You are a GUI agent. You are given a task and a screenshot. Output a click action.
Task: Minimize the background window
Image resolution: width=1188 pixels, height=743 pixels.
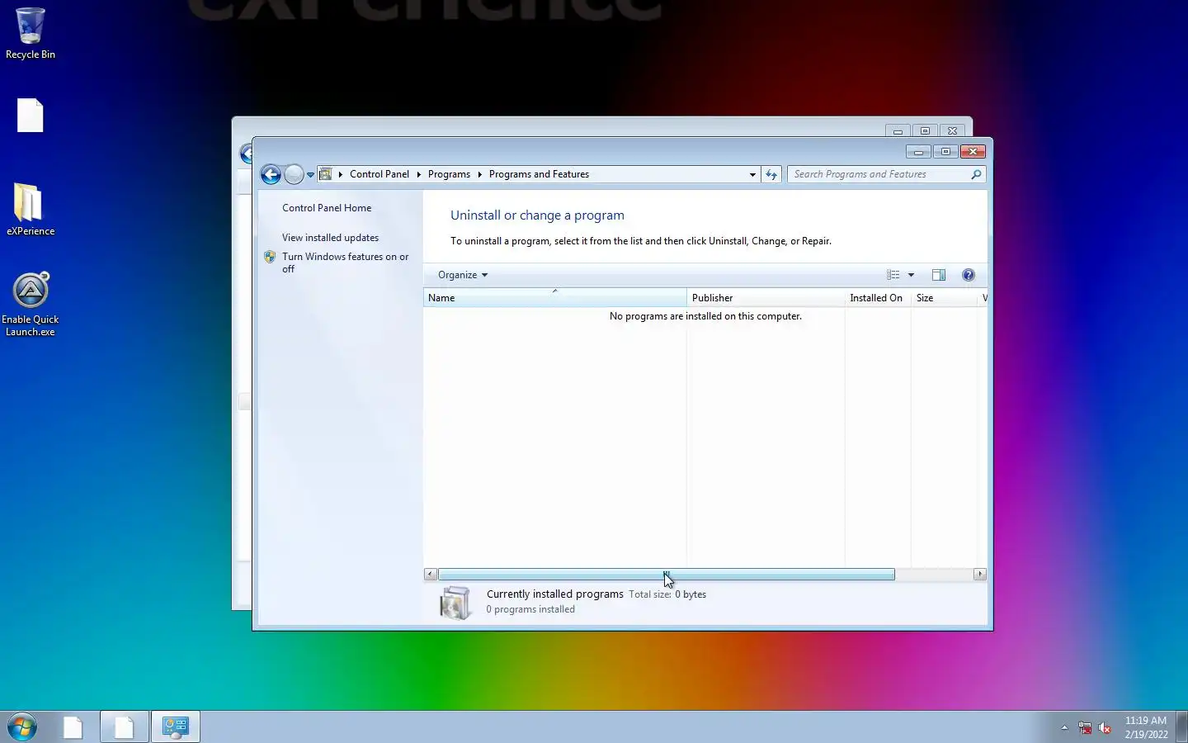pyautogui.click(x=898, y=131)
